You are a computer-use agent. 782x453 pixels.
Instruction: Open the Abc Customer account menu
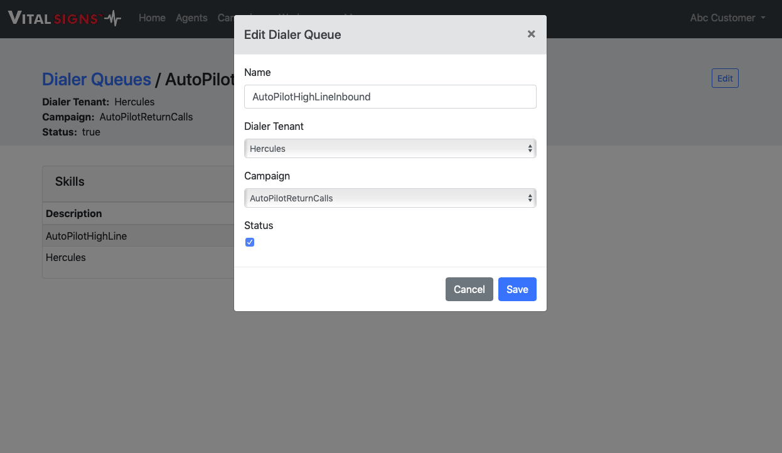pyautogui.click(x=727, y=18)
